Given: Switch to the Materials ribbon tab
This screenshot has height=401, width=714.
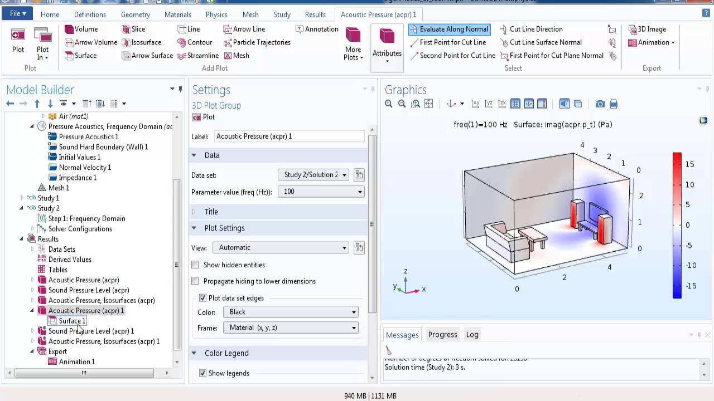Looking at the screenshot, I should coord(178,14).
